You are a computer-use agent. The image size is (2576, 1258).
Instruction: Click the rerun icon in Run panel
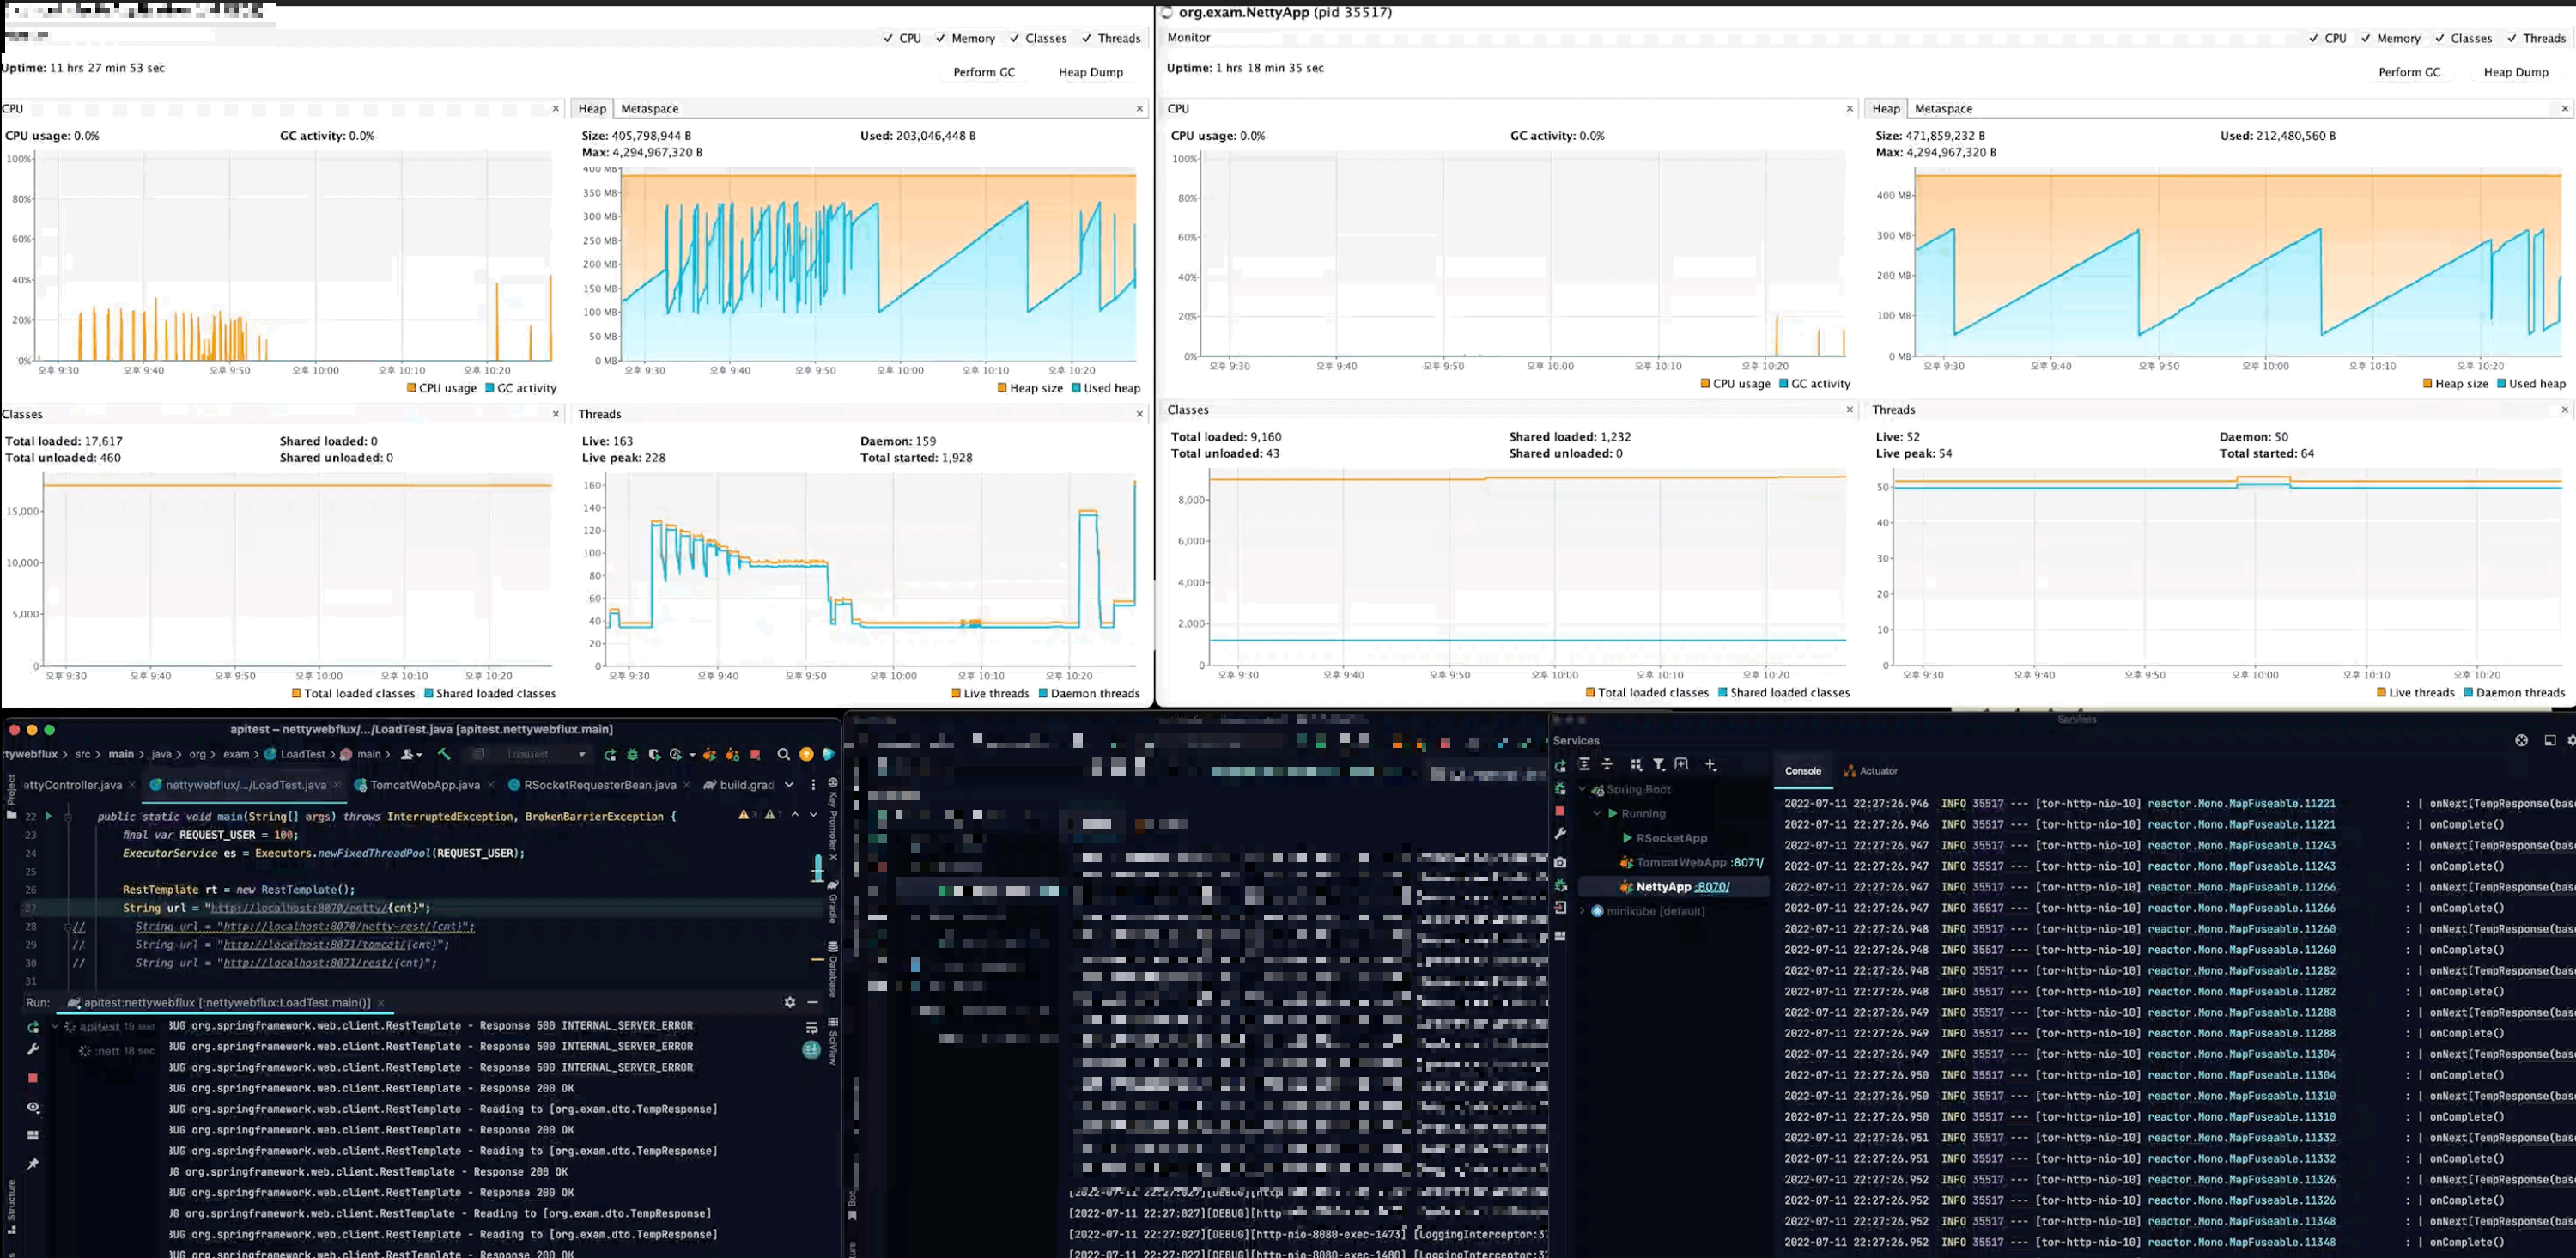tap(33, 1027)
